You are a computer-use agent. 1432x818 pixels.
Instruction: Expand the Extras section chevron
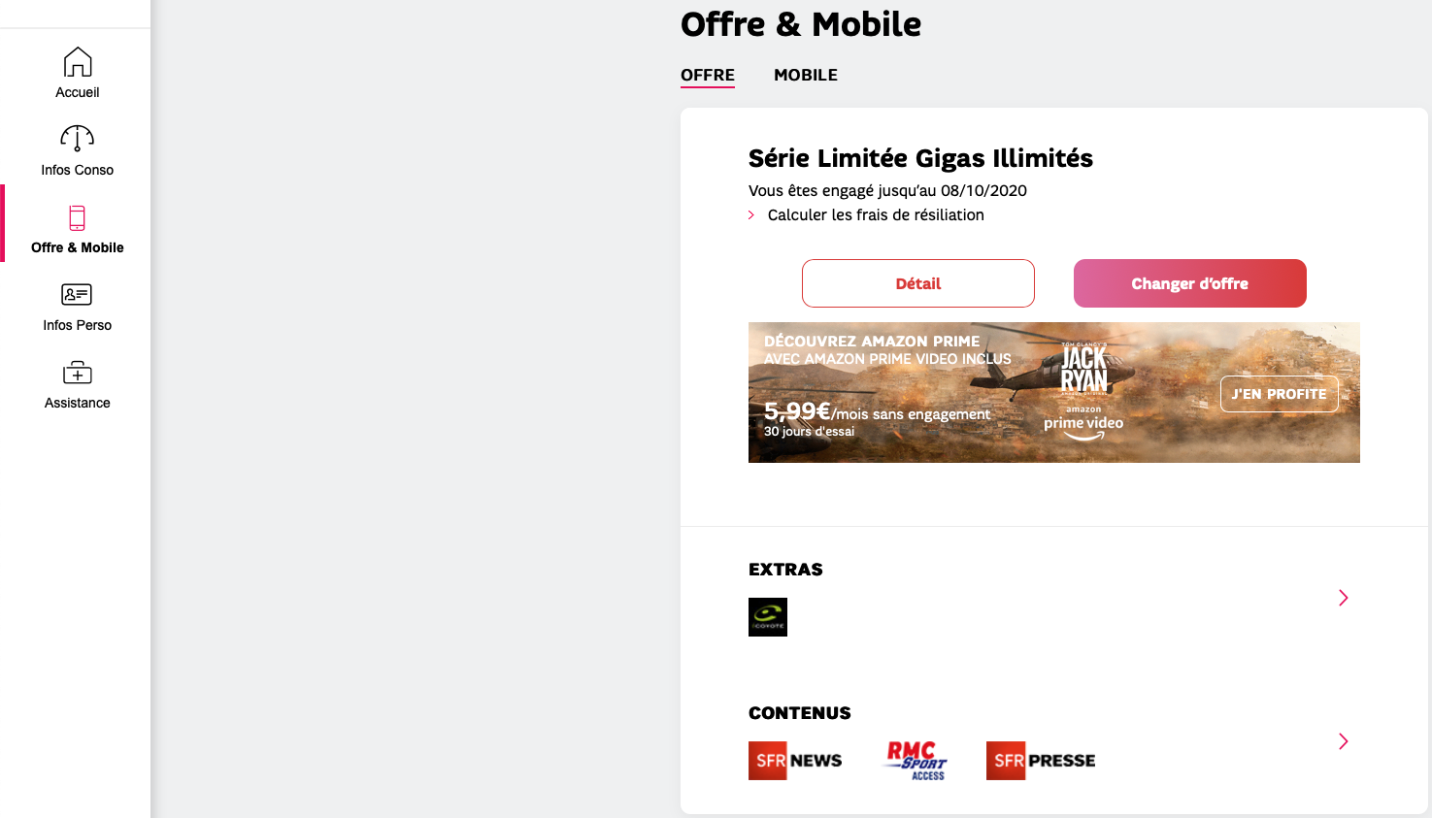point(1344,598)
